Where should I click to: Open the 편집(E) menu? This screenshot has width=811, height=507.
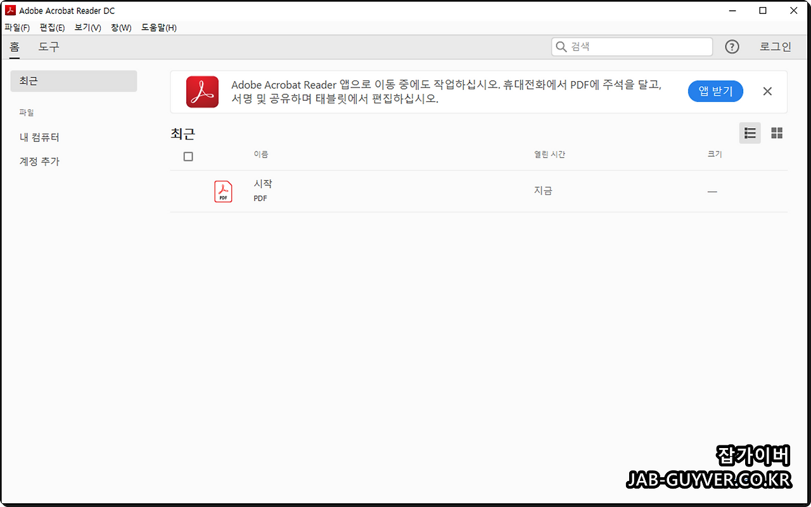pos(52,28)
